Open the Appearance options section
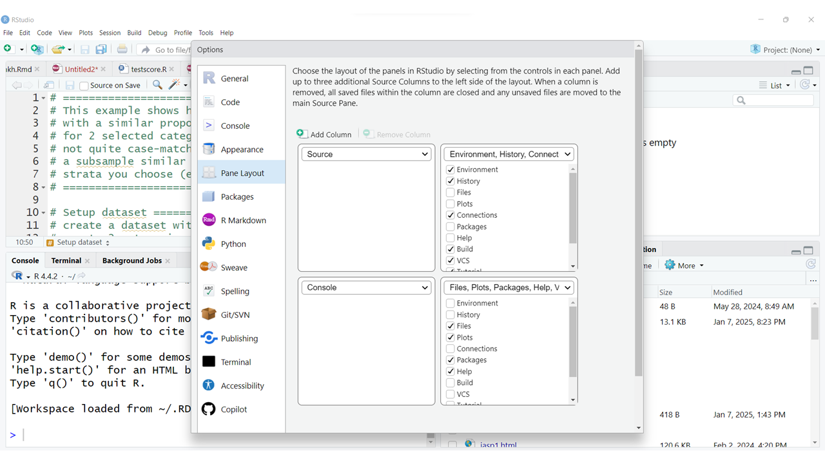The height and width of the screenshot is (464, 825). [242, 150]
